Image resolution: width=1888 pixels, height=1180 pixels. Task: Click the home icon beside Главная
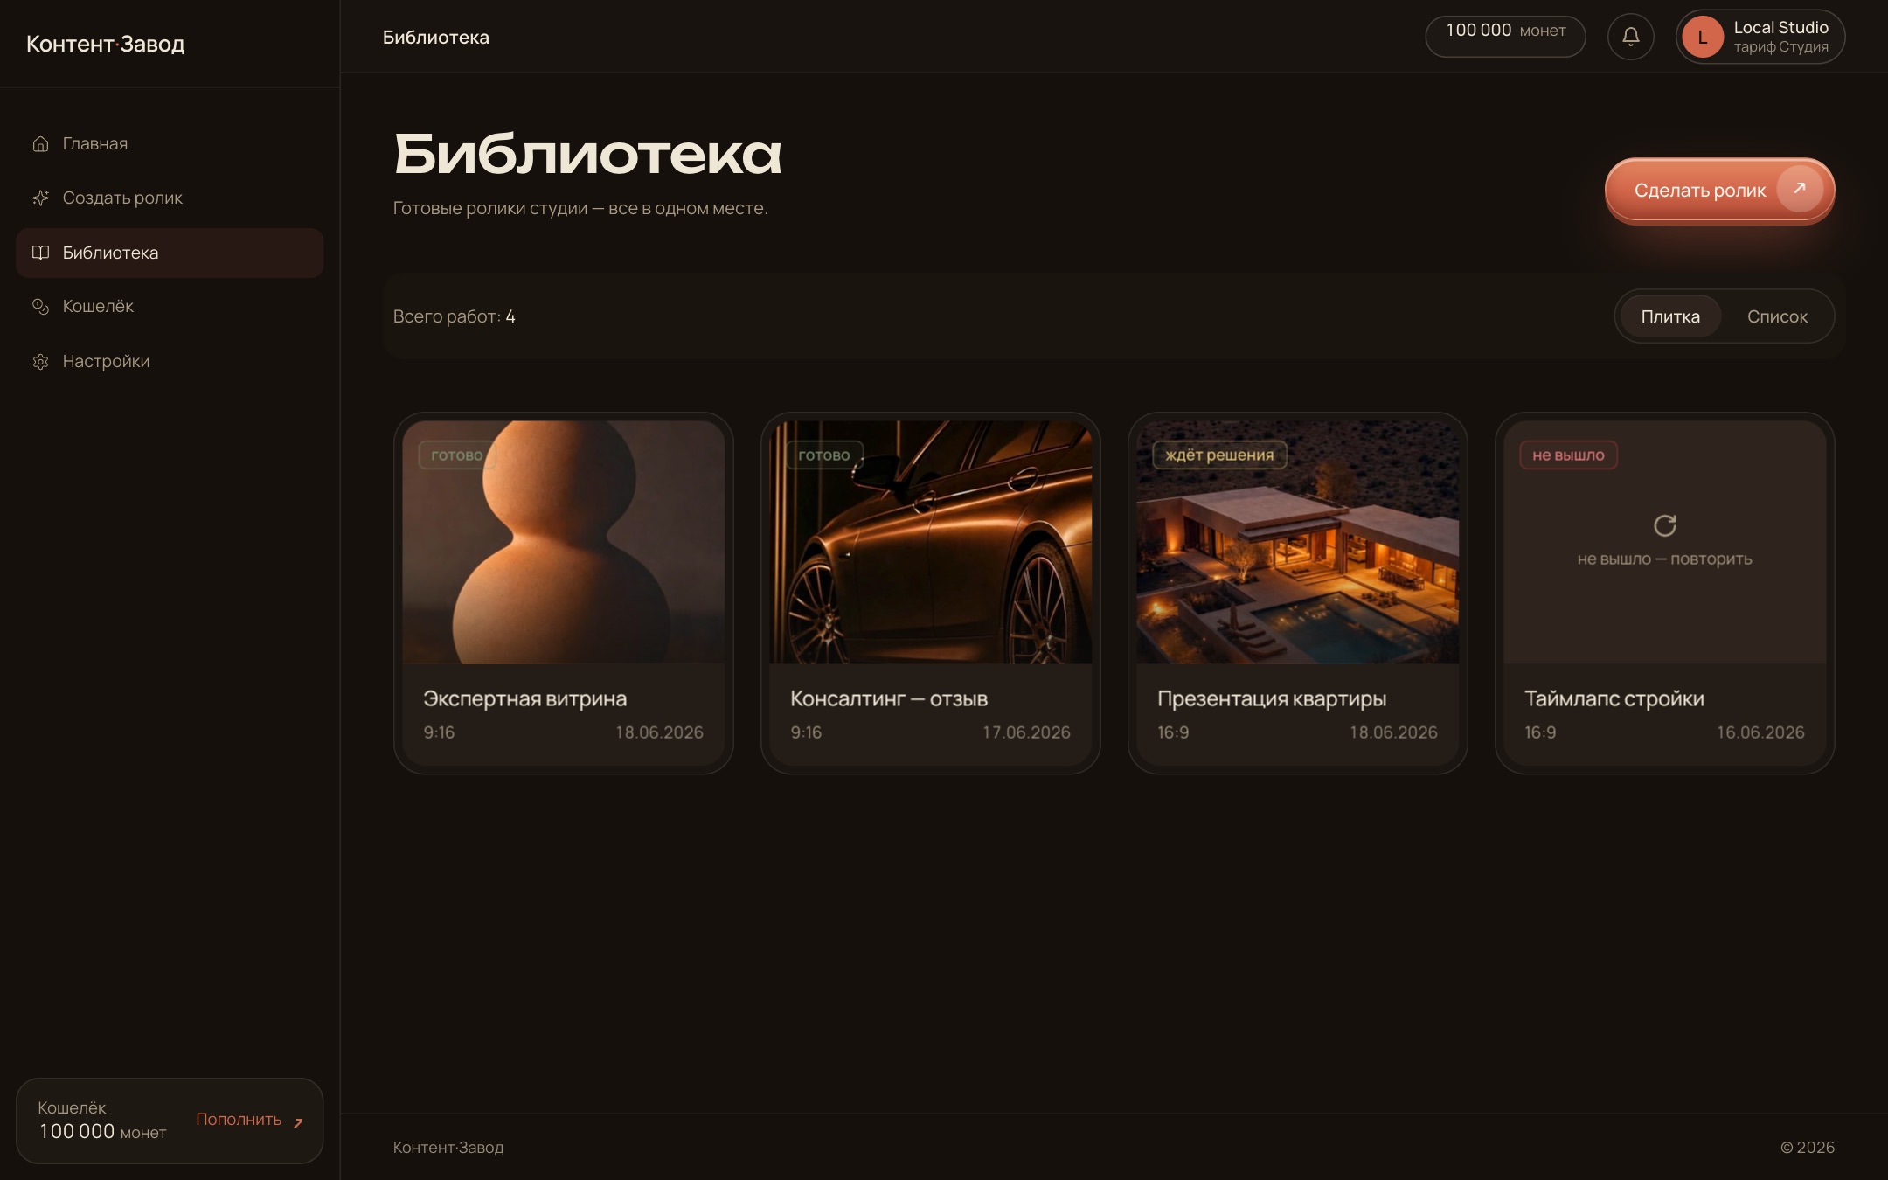40,143
